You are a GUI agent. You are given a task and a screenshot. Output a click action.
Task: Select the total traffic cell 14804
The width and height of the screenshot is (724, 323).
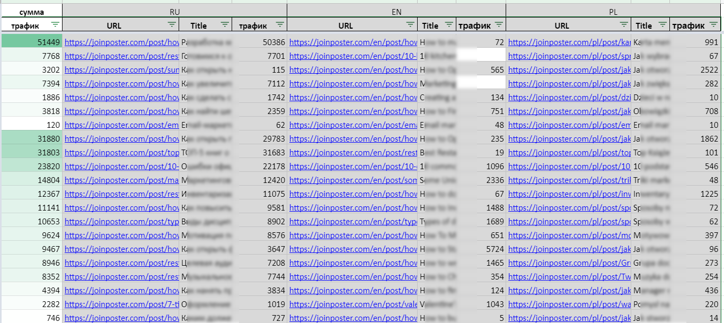click(x=31, y=180)
